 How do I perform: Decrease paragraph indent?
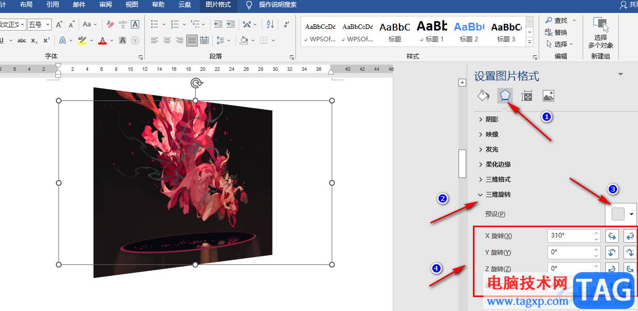[x=218, y=24]
